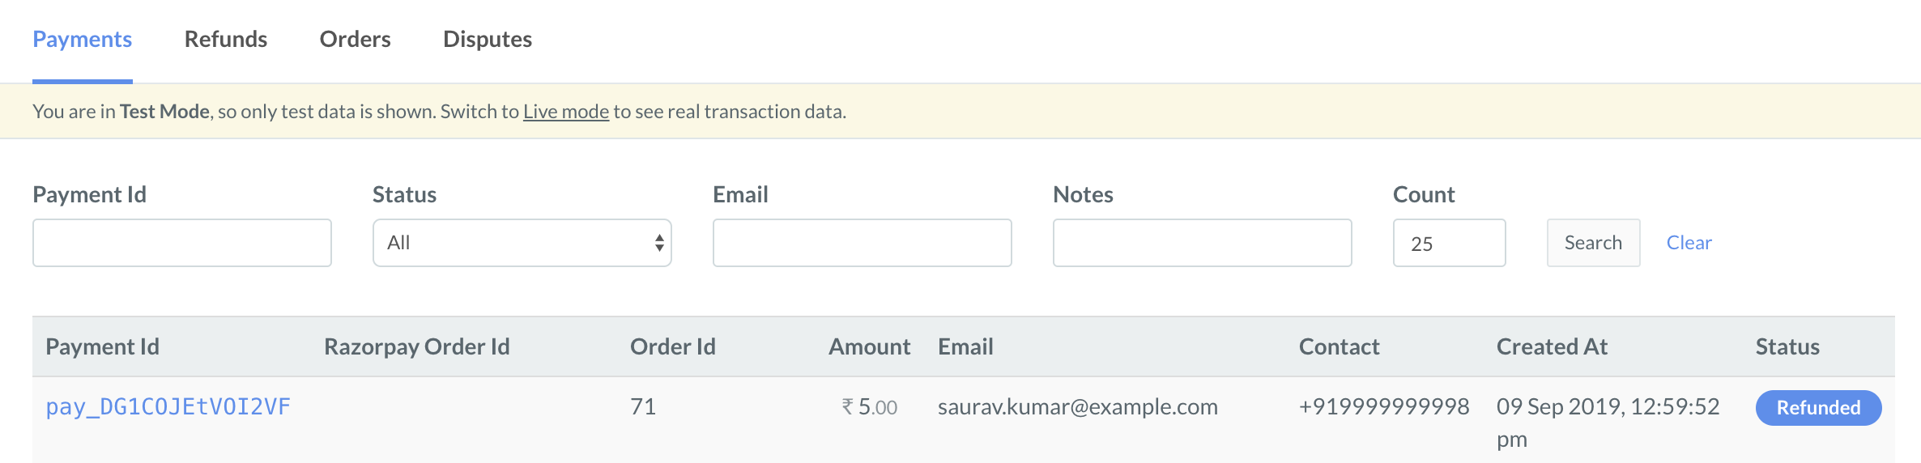This screenshot has height=463, width=1921.
Task: Follow the Live mode link
Action: click(x=566, y=112)
